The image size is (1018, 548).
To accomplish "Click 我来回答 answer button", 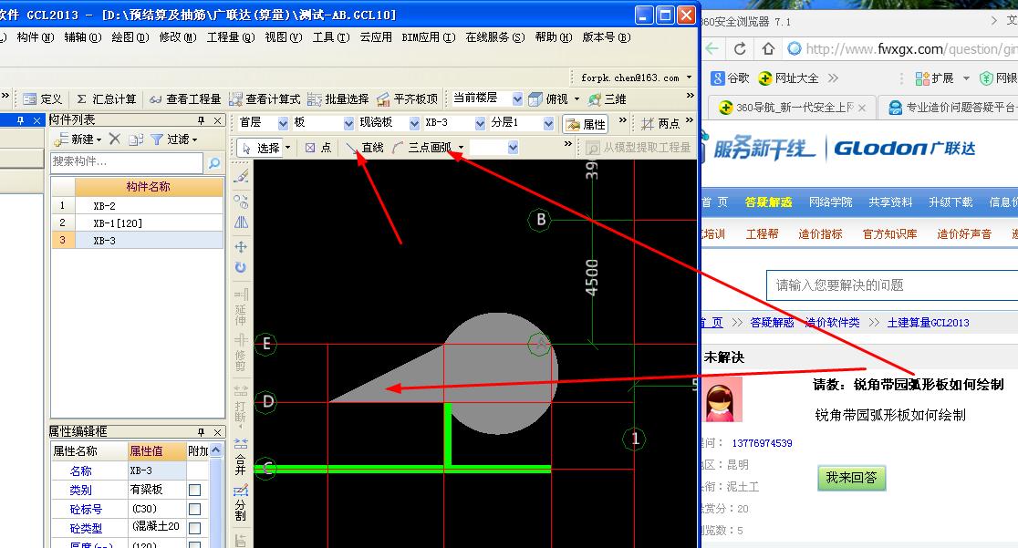I will (851, 478).
